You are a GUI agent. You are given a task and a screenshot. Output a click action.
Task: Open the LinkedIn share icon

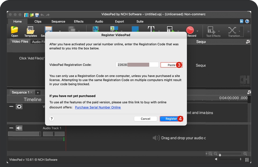coord(241,21)
